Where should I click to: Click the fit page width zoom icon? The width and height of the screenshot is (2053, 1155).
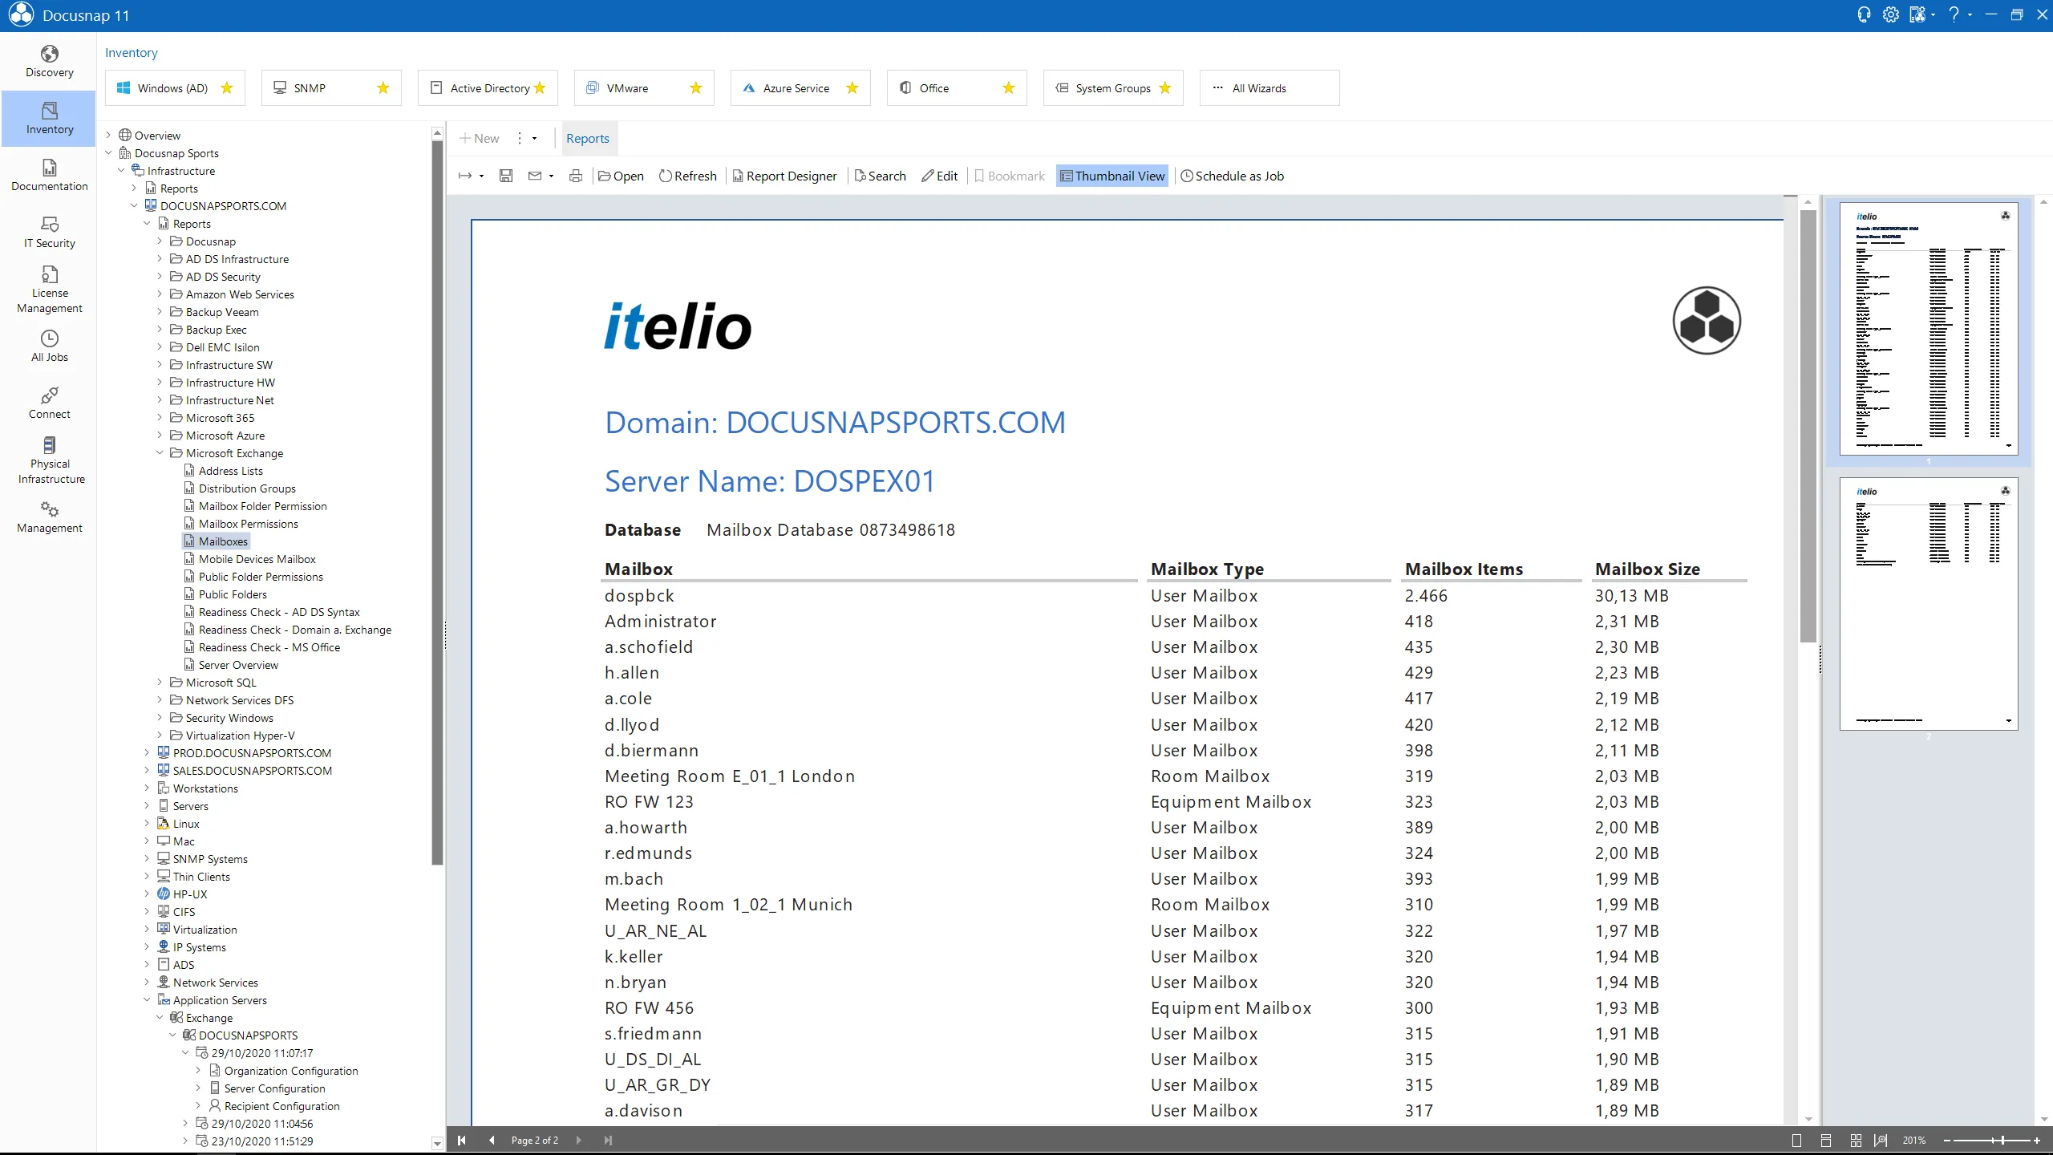(x=1881, y=1141)
